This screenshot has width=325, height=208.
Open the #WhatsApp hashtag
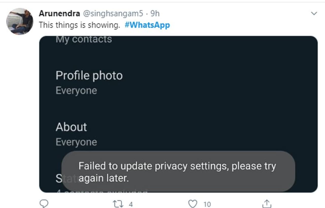(x=147, y=25)
